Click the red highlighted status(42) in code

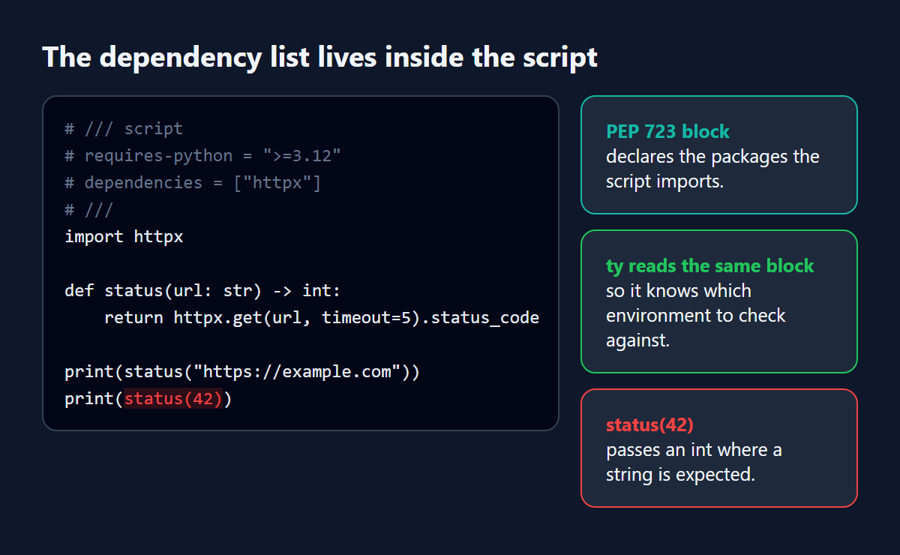coord(174,399)
